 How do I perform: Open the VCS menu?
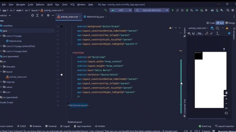point(72,5)
